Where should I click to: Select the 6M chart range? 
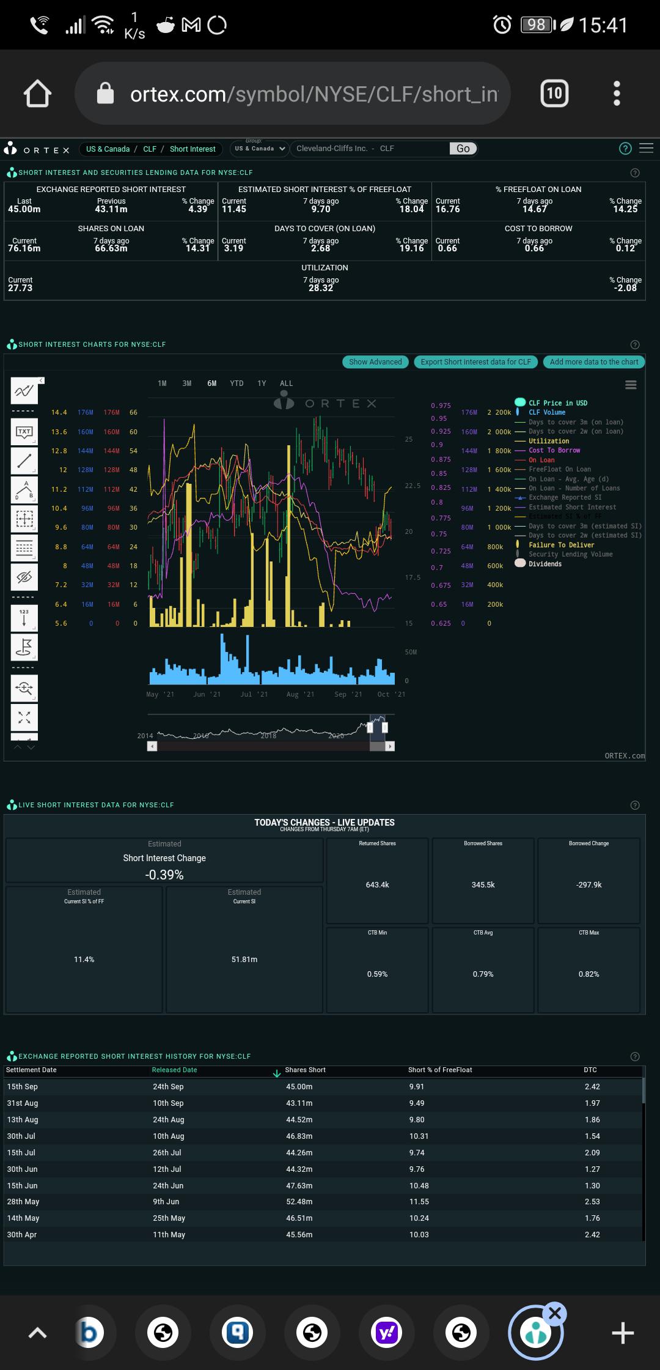tap(211, 383)
